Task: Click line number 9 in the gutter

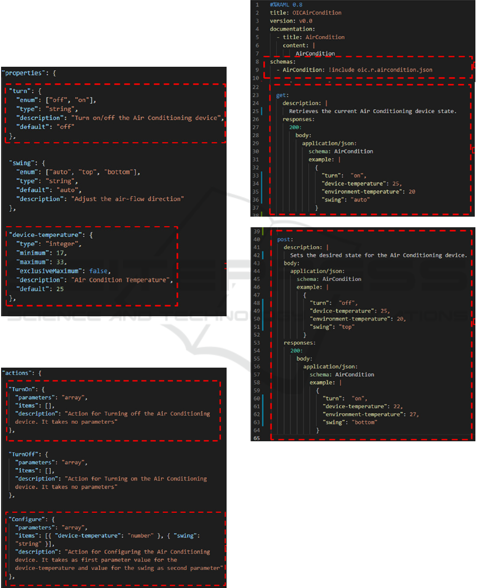Action: (257, 69)
